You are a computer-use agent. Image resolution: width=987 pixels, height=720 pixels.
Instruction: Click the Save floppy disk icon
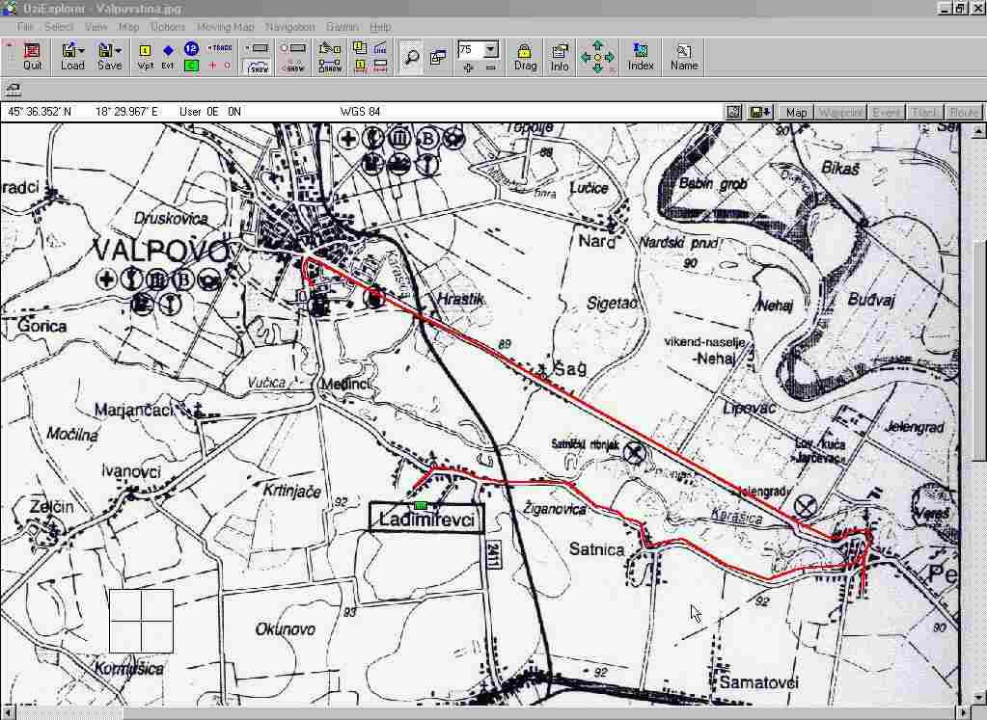click(x=105, y=51)
